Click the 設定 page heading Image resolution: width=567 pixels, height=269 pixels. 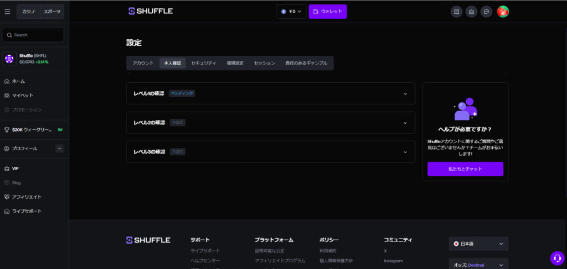pyautogui.click(x=134, y=43)
